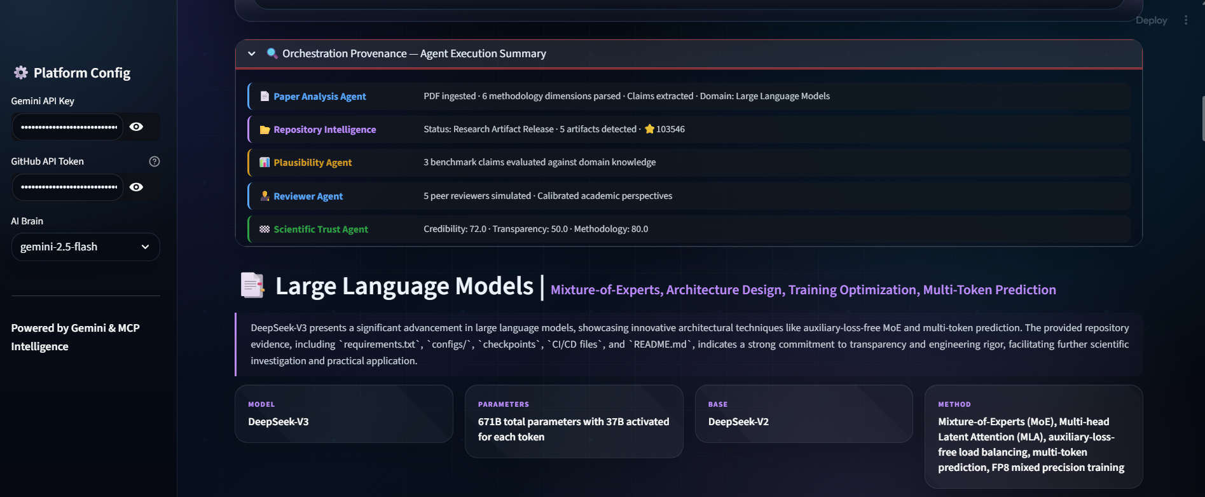The image size is (1205, 497).
Task: Show the Gemini API Key value
Action: [136, 127]
